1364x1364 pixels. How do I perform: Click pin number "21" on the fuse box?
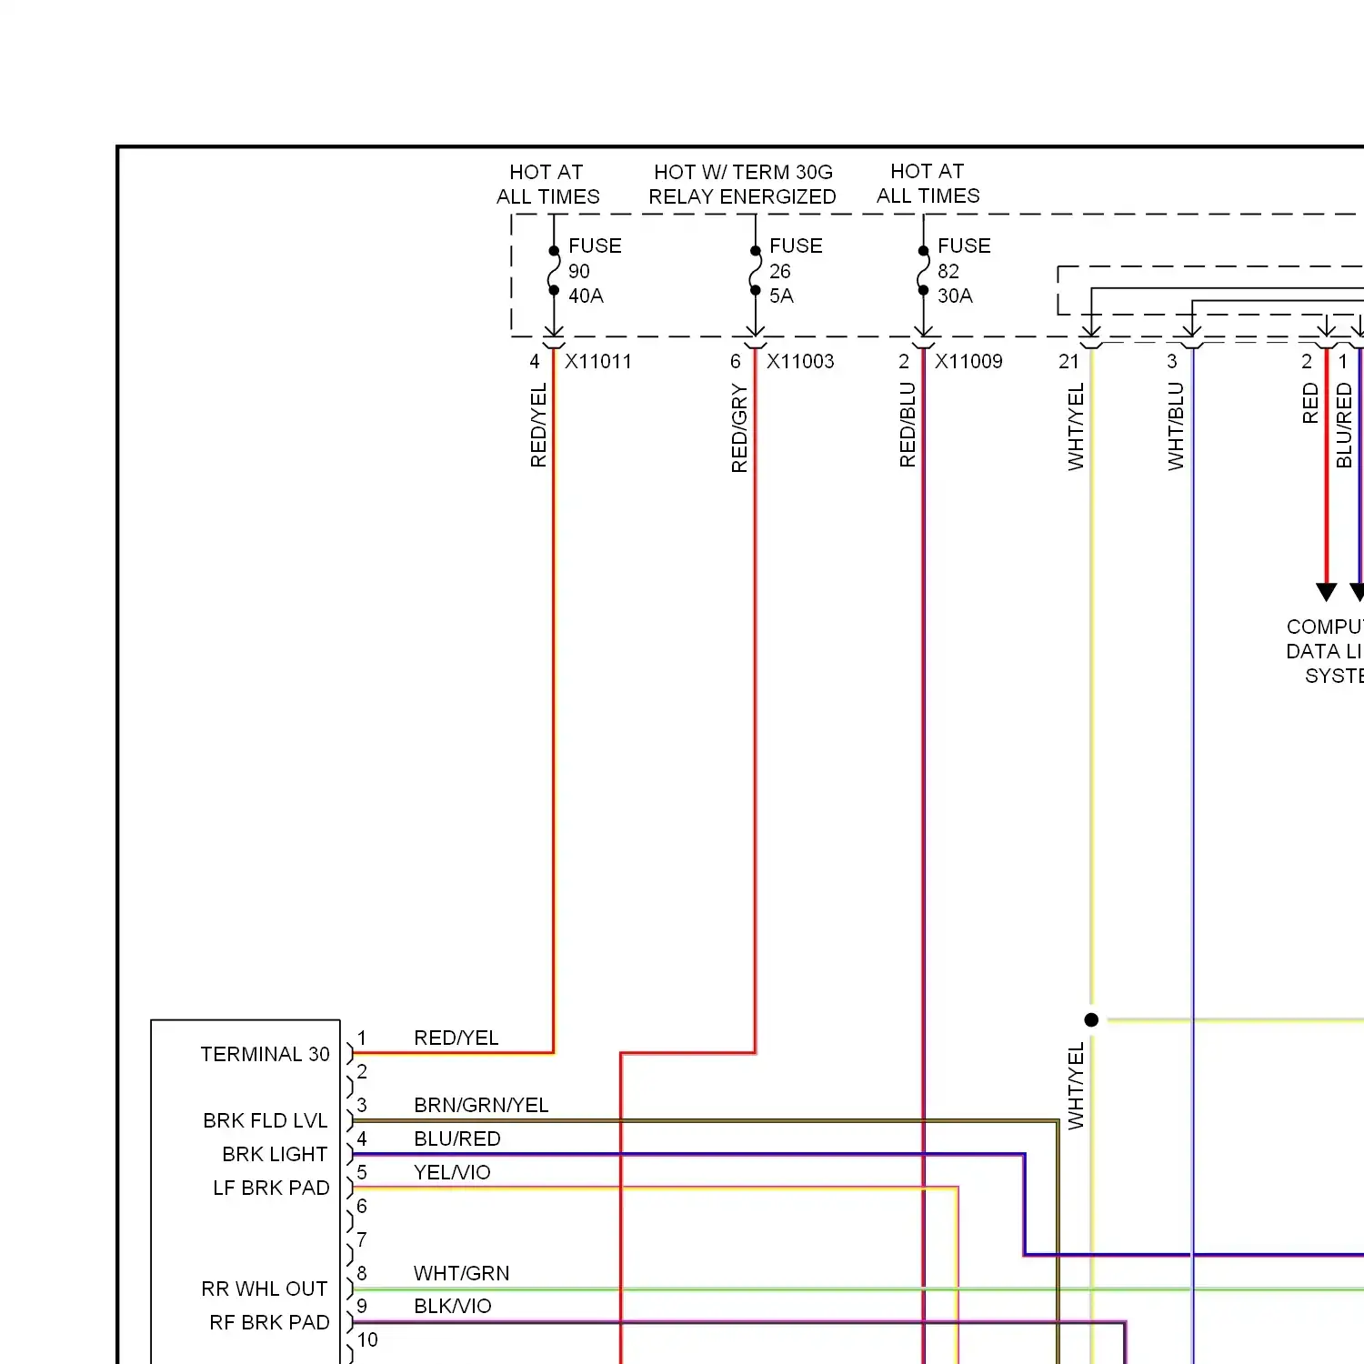pos(1068,361)
